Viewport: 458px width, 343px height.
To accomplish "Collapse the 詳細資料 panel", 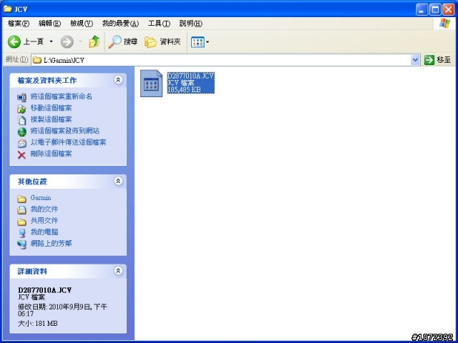I will point(118,271).
